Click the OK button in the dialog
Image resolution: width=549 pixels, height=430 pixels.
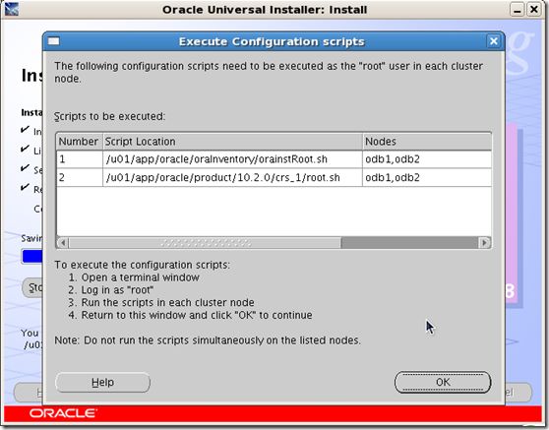[443, 382]
